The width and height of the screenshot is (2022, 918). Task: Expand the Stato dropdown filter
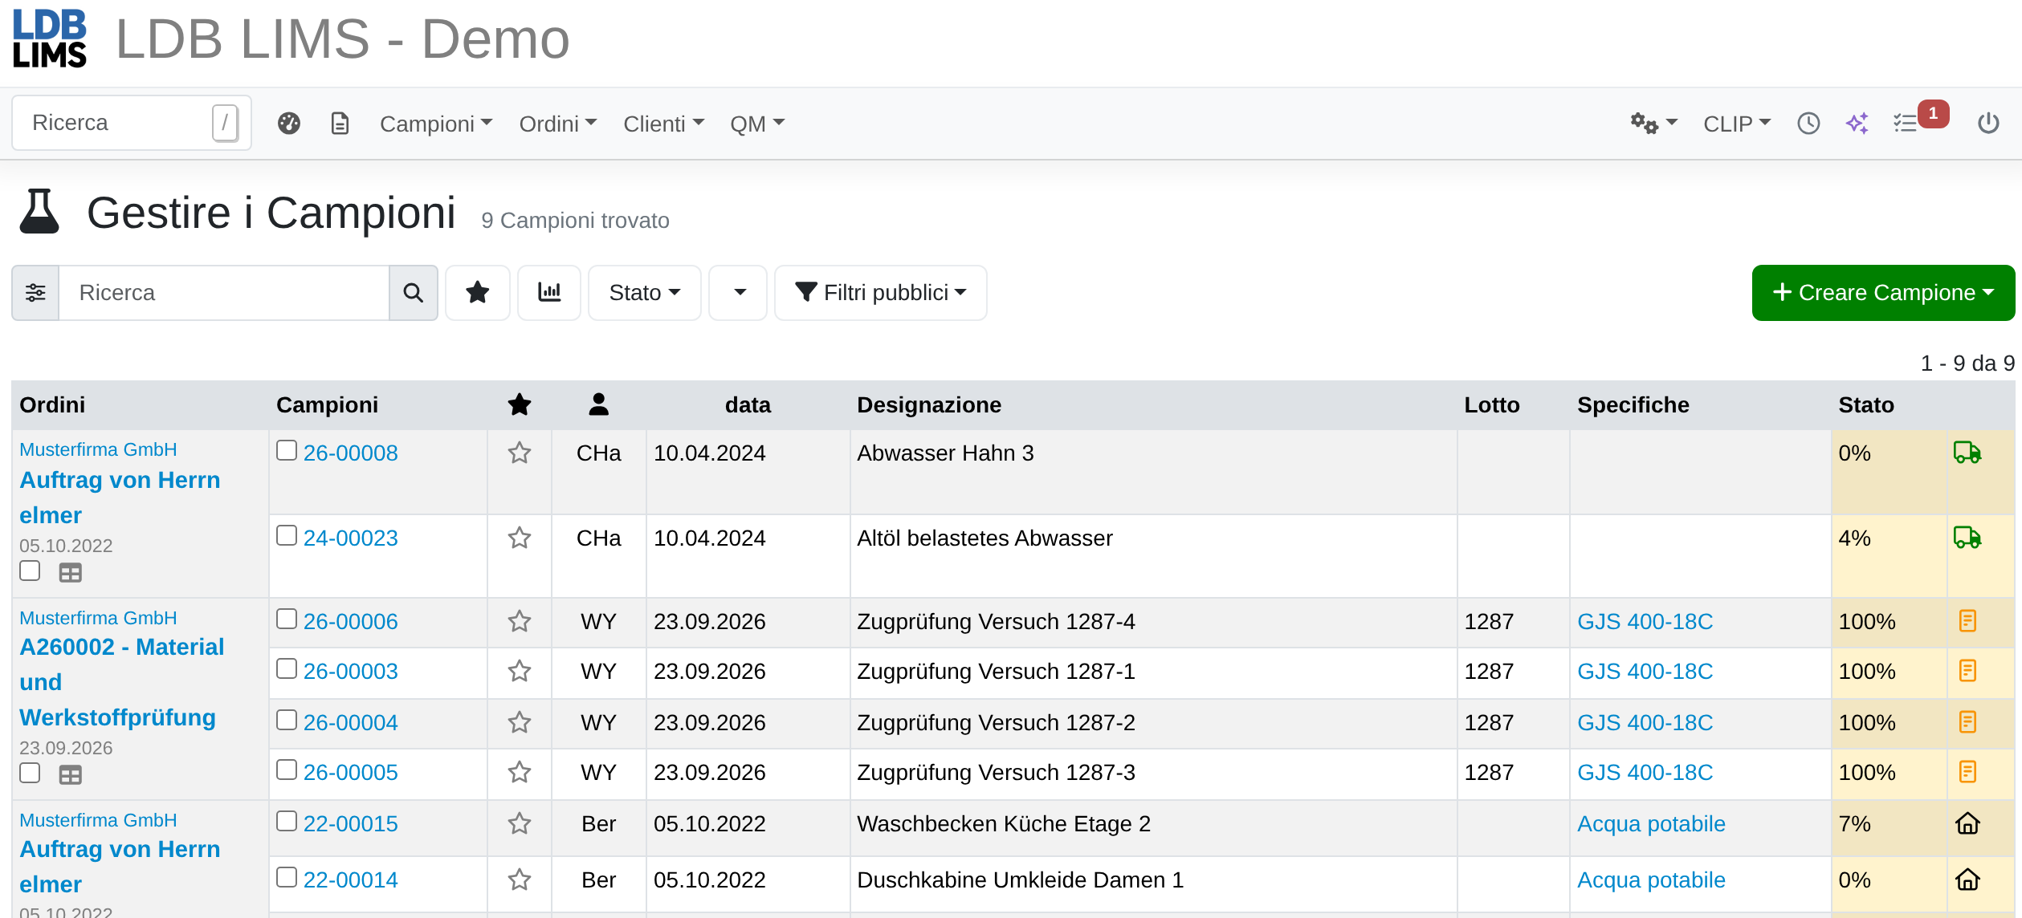pos(645,293)
